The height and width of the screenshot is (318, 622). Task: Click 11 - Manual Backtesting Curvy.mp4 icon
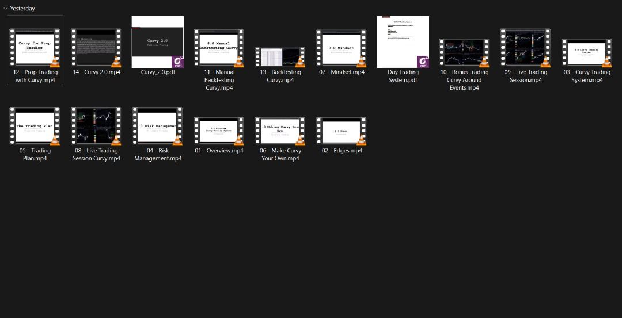pyautogui.click(x=219, y=48)
